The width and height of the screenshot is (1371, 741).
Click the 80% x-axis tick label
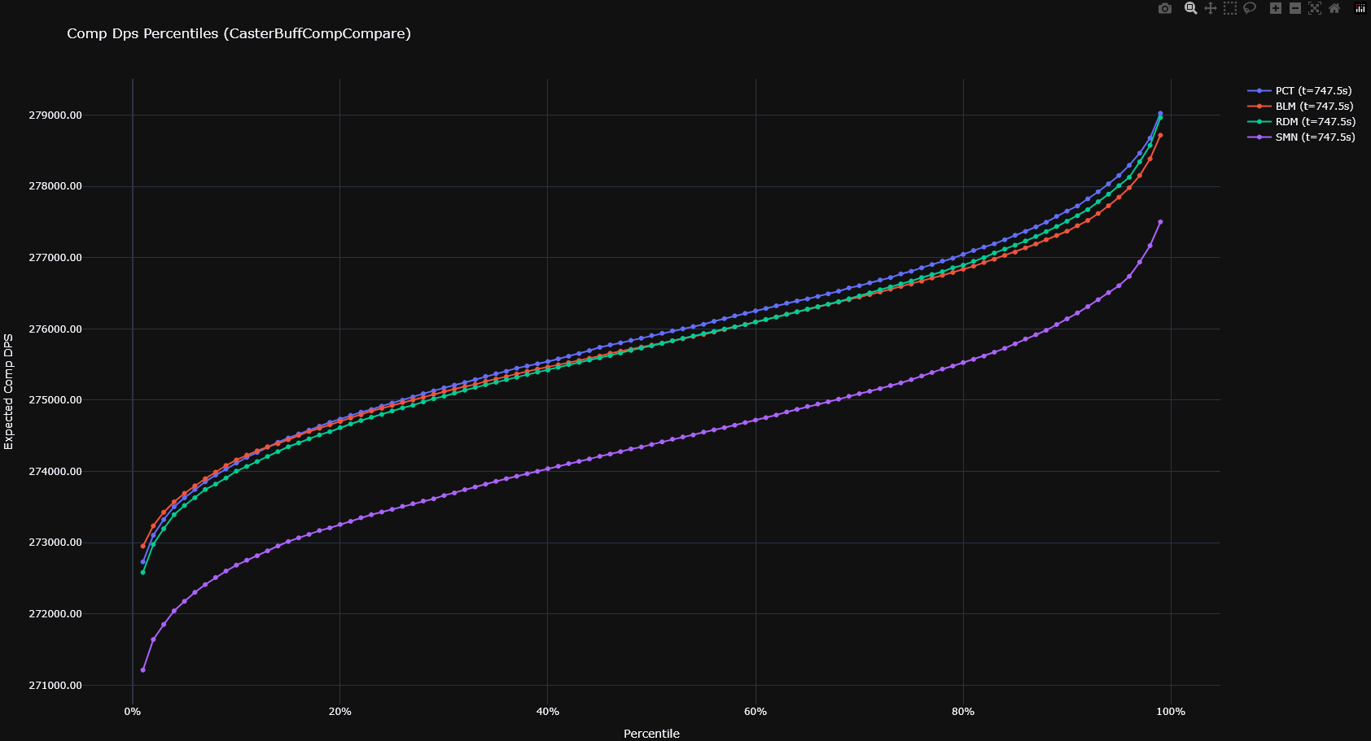pos(963,712)
